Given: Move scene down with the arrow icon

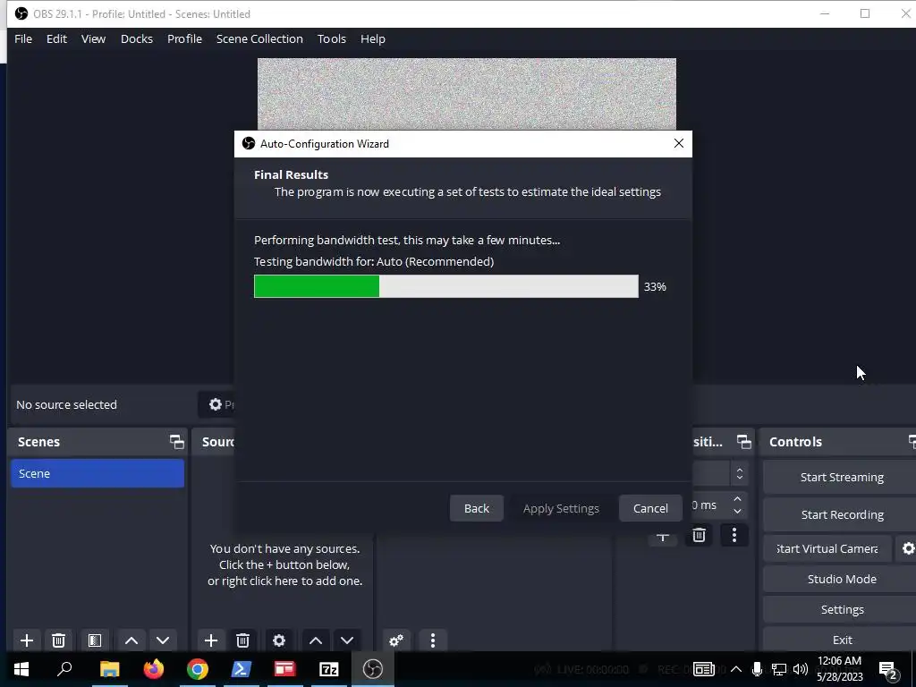Looking at the screenshot, I should point(163,640).
